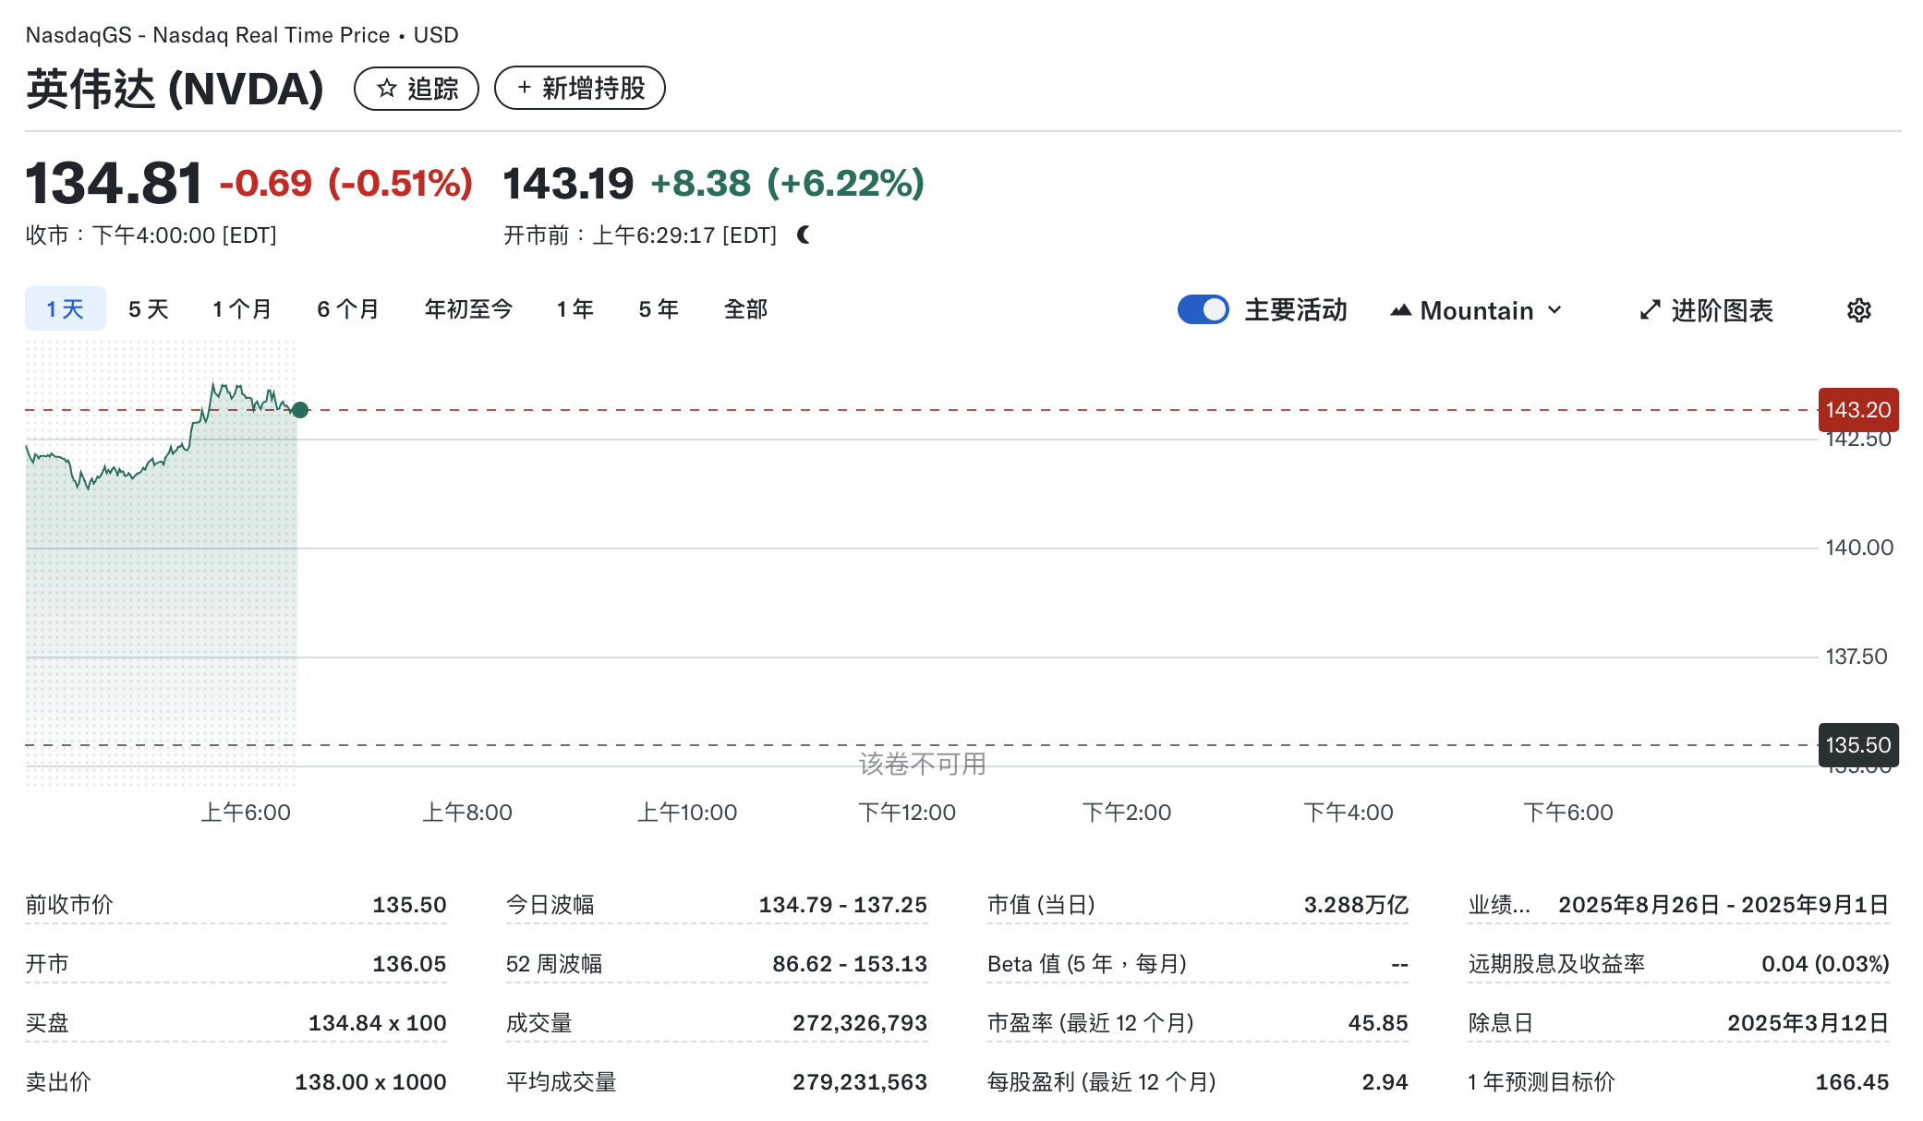Screen dimensions: 1923x1121
Task: Click the moon pre-market indicator icon
Action: (x=804, y=235)
